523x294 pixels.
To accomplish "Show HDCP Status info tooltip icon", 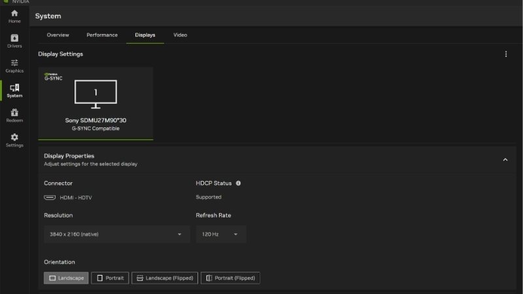I will point(238,183).
